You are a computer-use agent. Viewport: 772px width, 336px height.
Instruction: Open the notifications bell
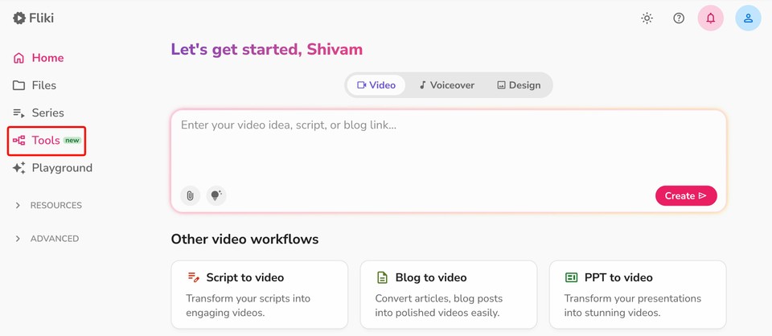point(710,18)
